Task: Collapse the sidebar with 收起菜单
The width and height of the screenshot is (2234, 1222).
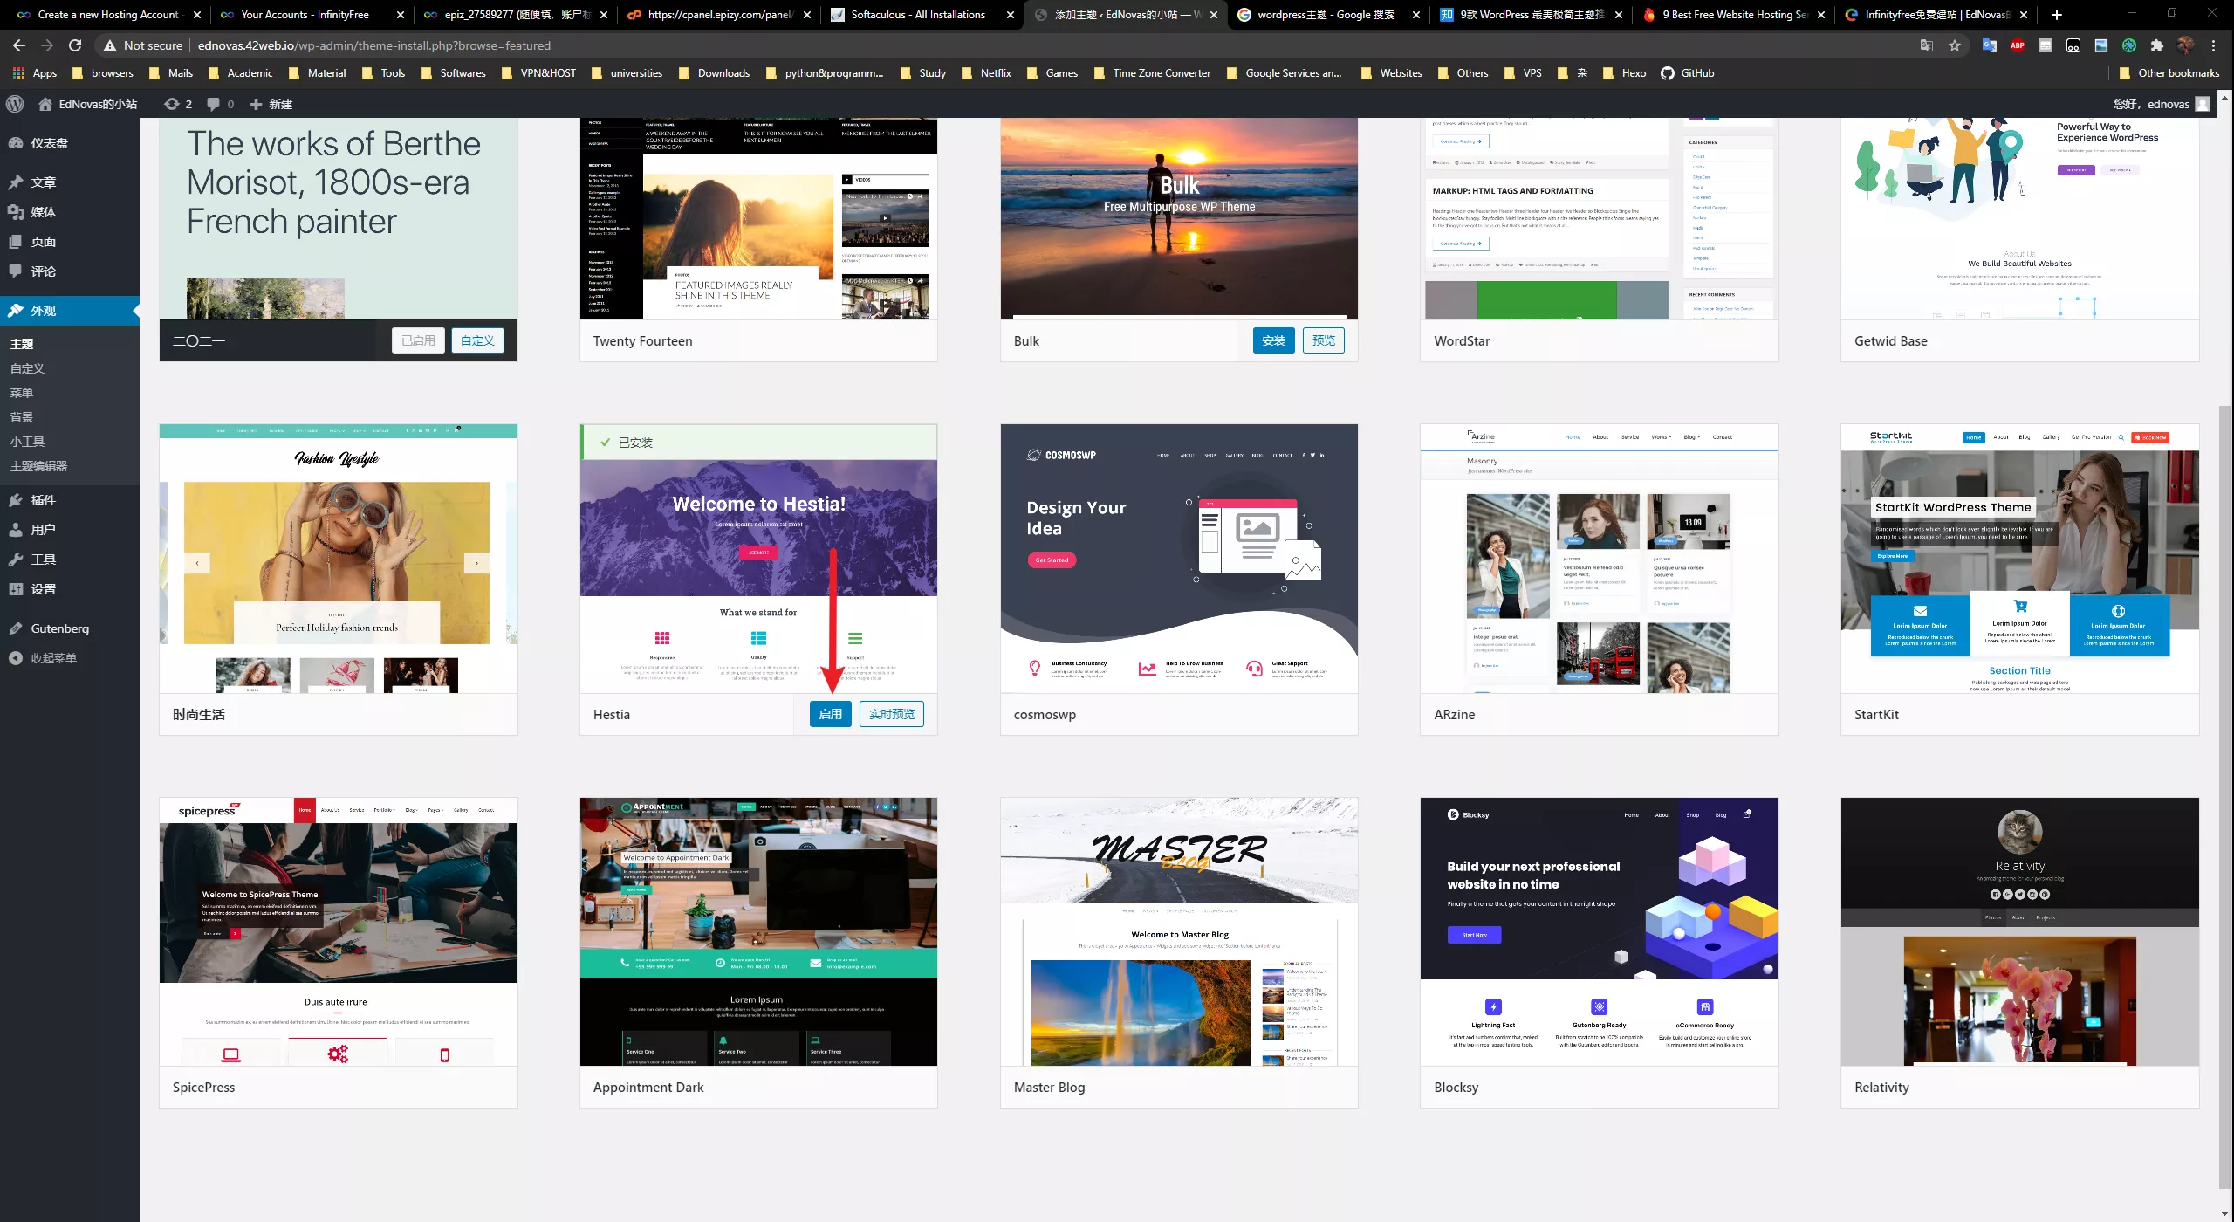Action: click(x=53, y=658)
